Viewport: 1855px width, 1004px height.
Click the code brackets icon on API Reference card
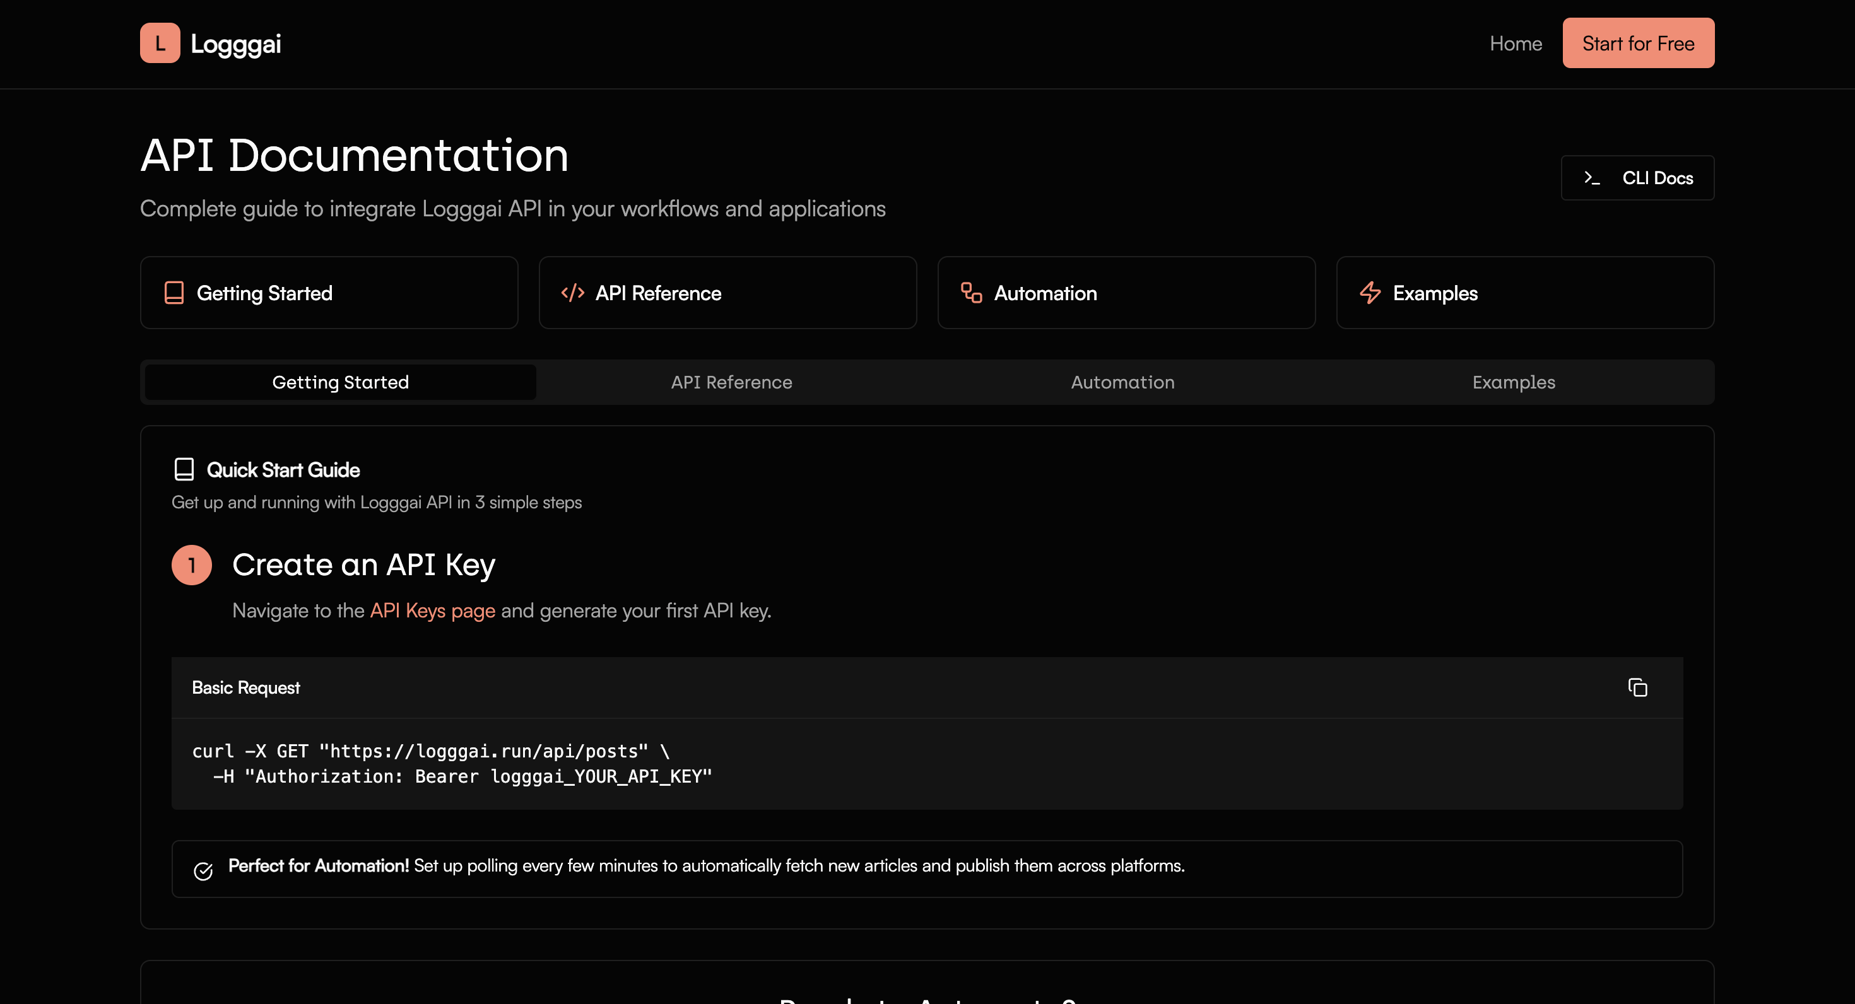572,293
